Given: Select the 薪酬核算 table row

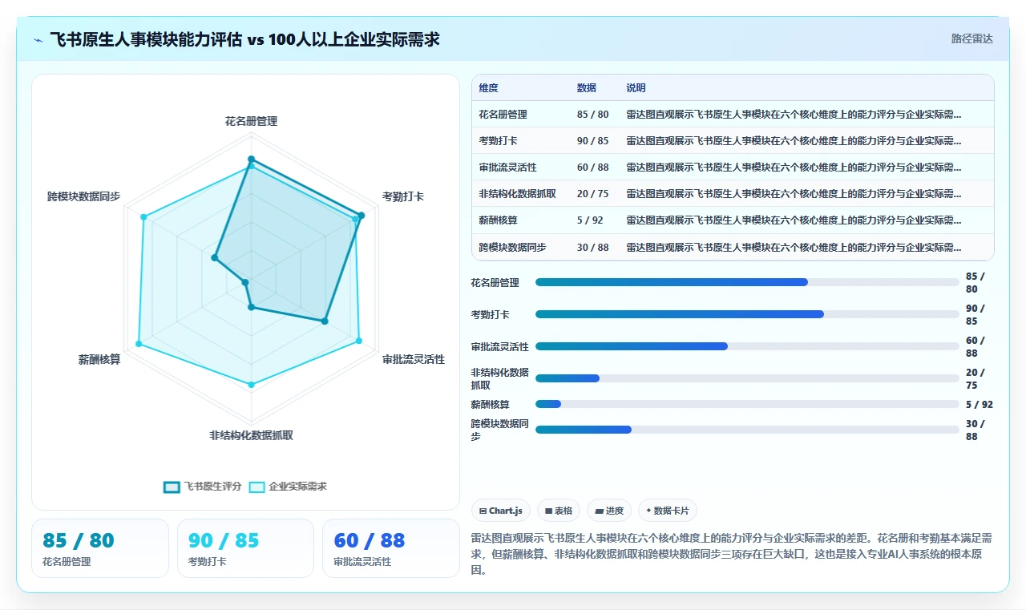Looking at the screenshot, I should click(x=733, y=220).
